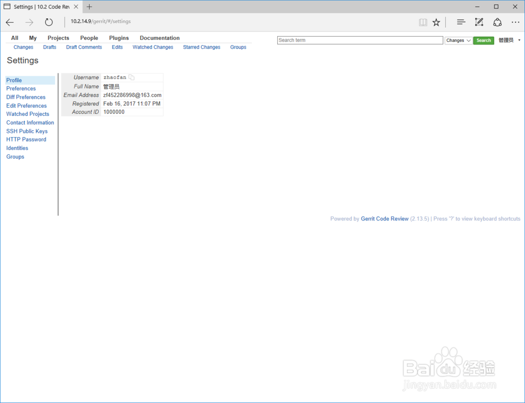Click the username value zhaofan
This screenshot has width=525, height=403.
(115, 77)
